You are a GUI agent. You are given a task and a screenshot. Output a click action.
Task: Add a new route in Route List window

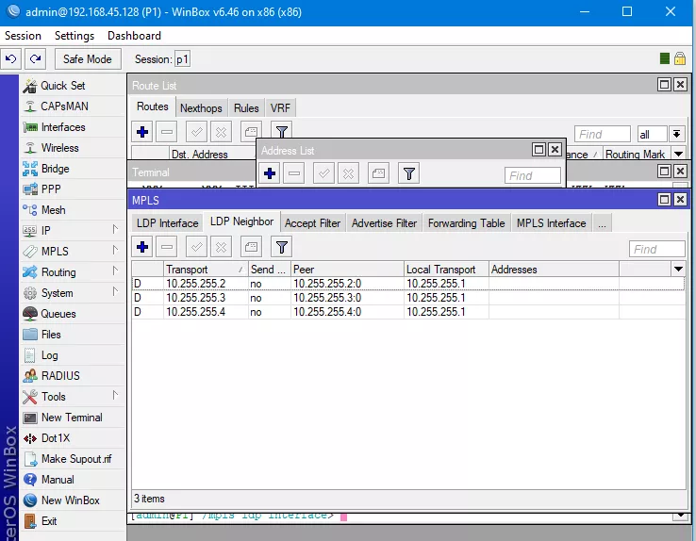click(142, 132)
